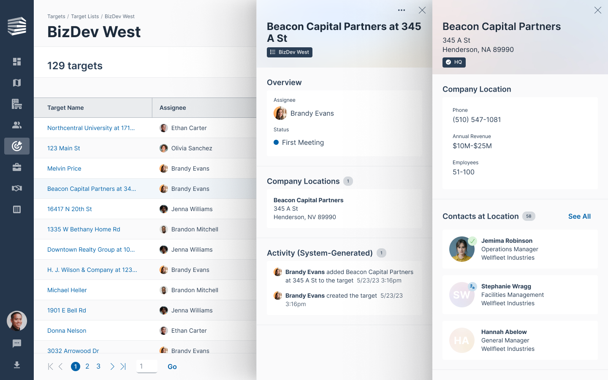608x380 pixels.
Task: Click Hannah Abelow's HA avatar
Action: coord(462,340)
